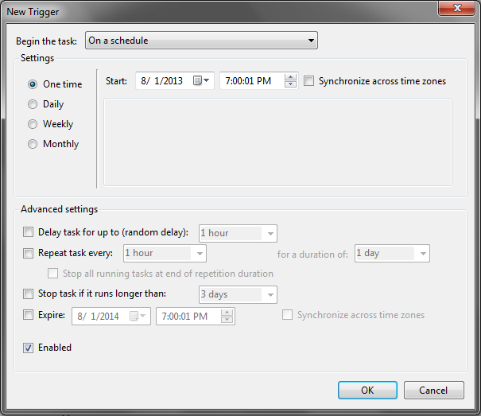This screenshot has width=481, height=416.
Task: Increase the Start time with up arrow
Action: point(290,77)
